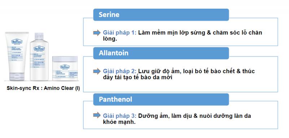Click the Allantoin header bar
The width and height of the screenshot is (289, 138).
click(161, 53)
